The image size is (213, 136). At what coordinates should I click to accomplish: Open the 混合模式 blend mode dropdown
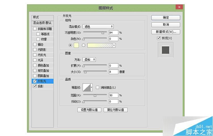98,27
